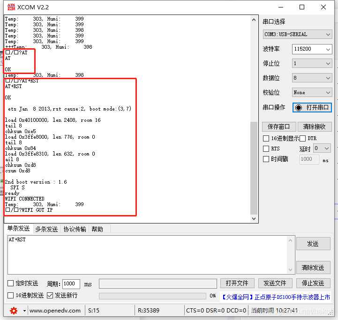Click the file path input field
Image resolution: width=338 pixels, height=320 pixels.
(x=158, y=283)
